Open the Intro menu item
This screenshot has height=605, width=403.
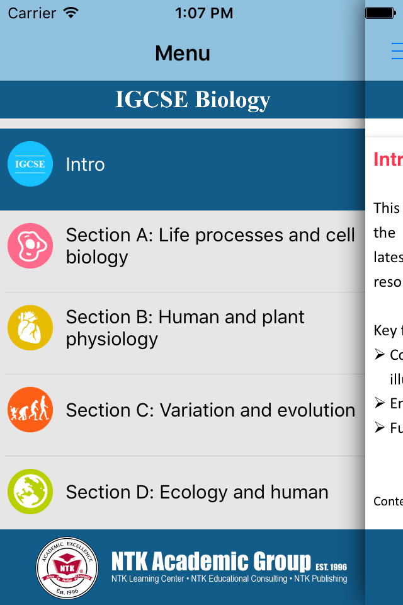(183, 170)
